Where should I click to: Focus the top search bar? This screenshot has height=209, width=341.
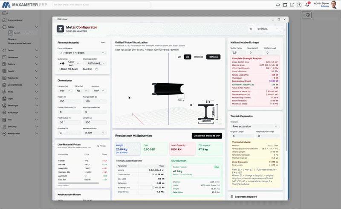click(101, 5)
